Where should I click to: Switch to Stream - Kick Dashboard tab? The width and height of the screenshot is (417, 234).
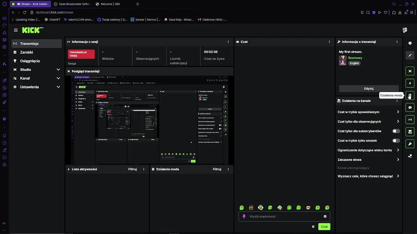tap(31, 4)
